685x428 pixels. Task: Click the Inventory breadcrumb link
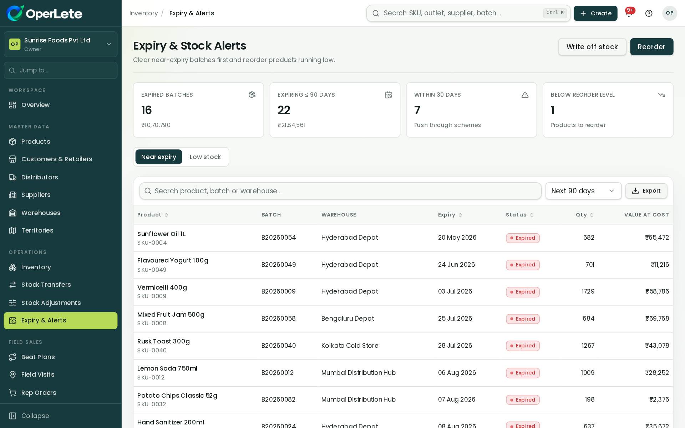(143, 13)
